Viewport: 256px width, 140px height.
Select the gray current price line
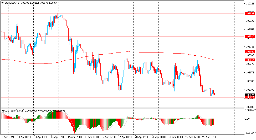[x=122, y=95]
